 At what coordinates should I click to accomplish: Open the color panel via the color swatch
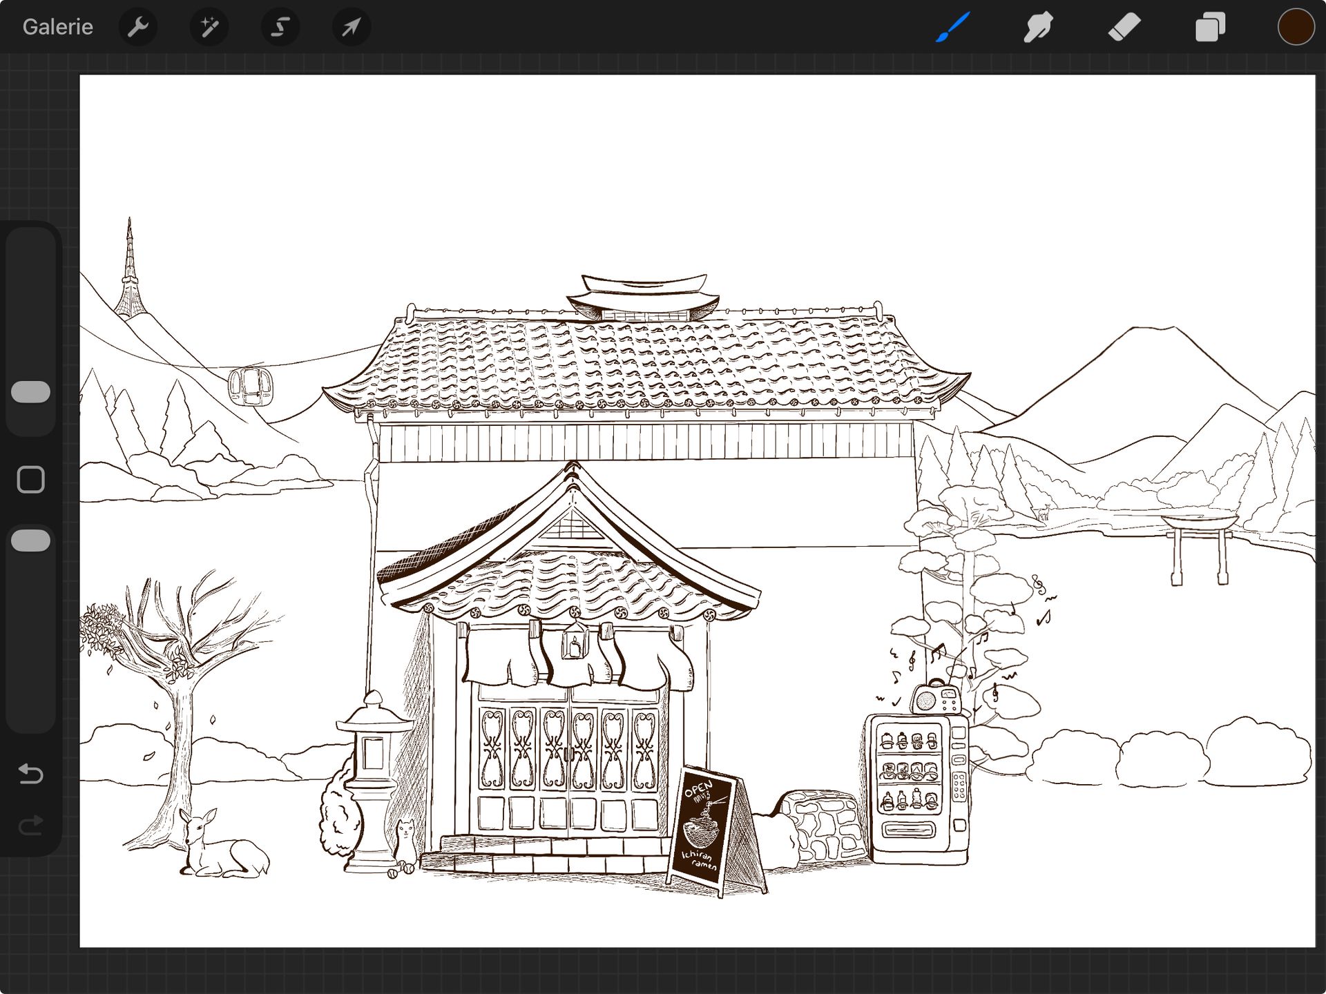(1296, 26)
